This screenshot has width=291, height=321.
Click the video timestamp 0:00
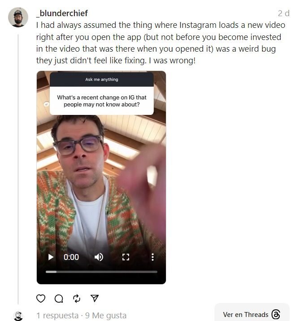[71, 257]
